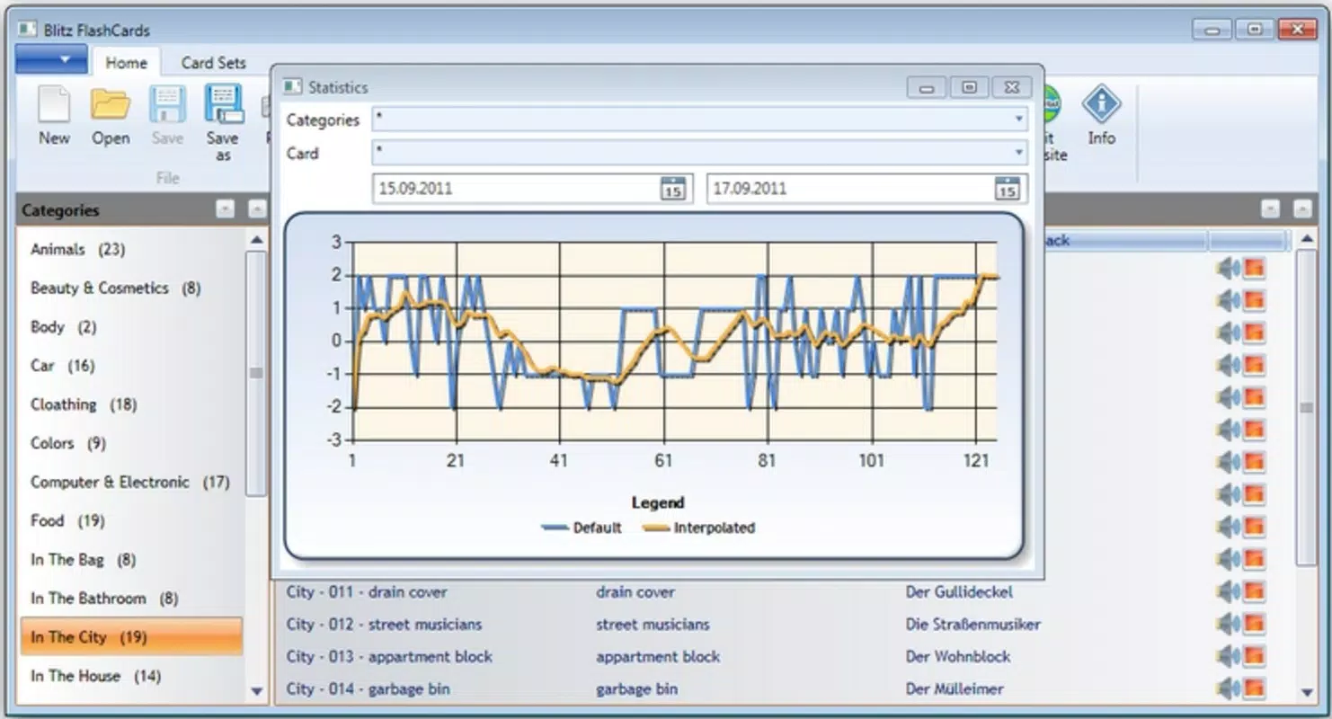Select the card "City - 014 - garbage bin"
Image resolution: width=1332 pixels, height=719 pixels.
[368, 688]
